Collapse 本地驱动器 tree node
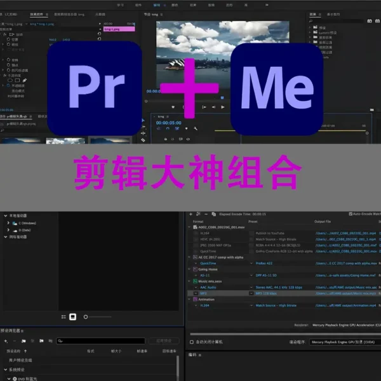This screenshot has width=381, height=381. [x=5, y=215]
